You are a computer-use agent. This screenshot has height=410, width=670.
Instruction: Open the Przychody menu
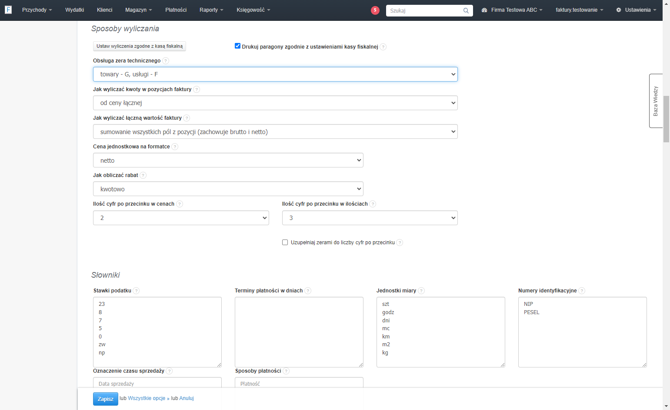[x=37, y=10]
